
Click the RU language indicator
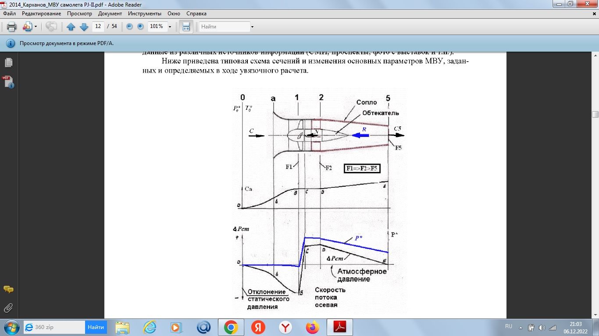pyautogui.click(x=509, y=326)
